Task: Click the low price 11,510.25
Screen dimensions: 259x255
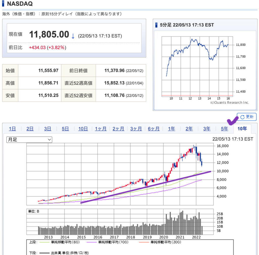Action: tap(48, 95)
